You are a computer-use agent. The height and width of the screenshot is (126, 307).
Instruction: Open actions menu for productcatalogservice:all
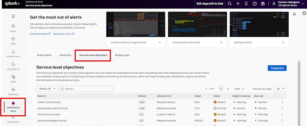pyautogui.click(x=282, y=121)
